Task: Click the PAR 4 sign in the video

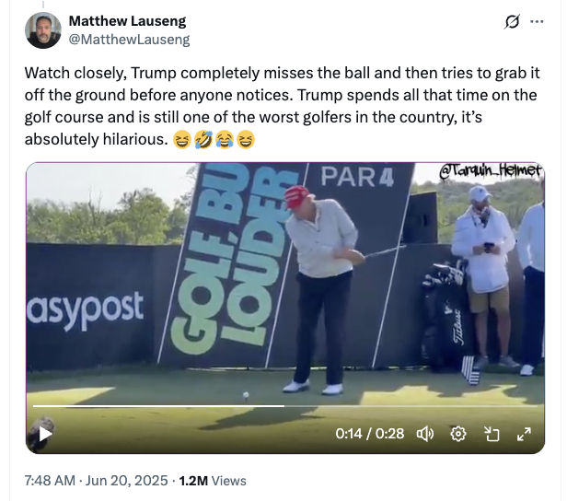Action: click(357, 177)
